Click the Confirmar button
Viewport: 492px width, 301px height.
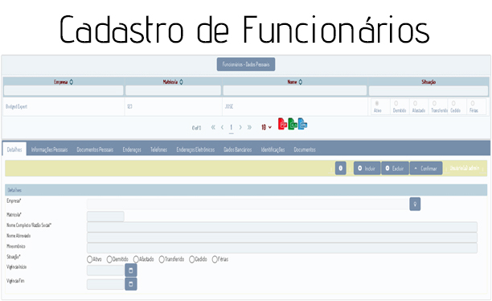(426, 168)
